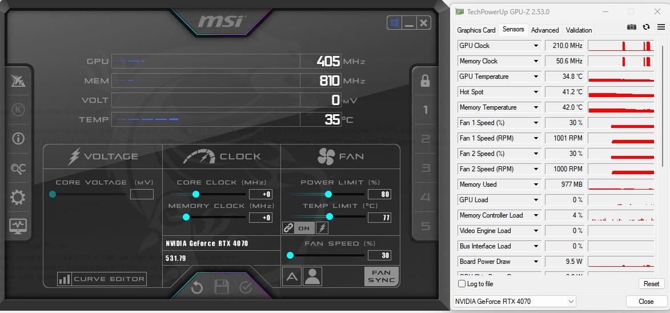Toggle the power/temp limit link ON switch

click(304, 228)
